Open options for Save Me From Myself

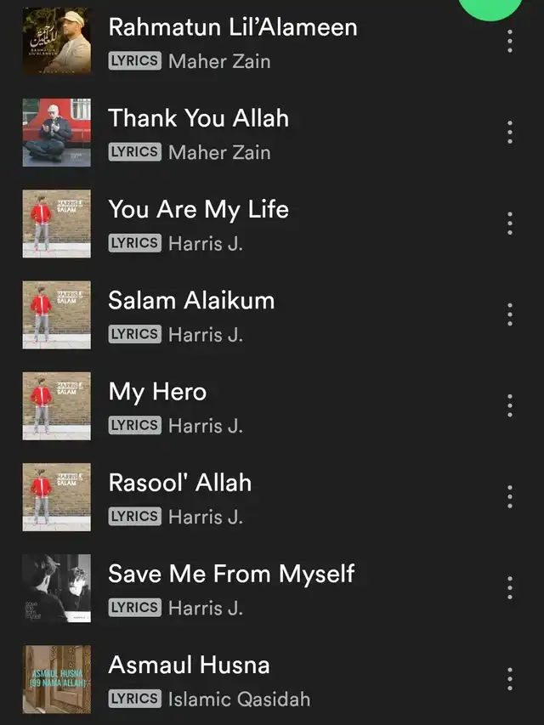click(510, 587)
